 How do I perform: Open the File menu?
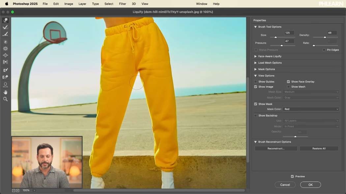point(45,4)
